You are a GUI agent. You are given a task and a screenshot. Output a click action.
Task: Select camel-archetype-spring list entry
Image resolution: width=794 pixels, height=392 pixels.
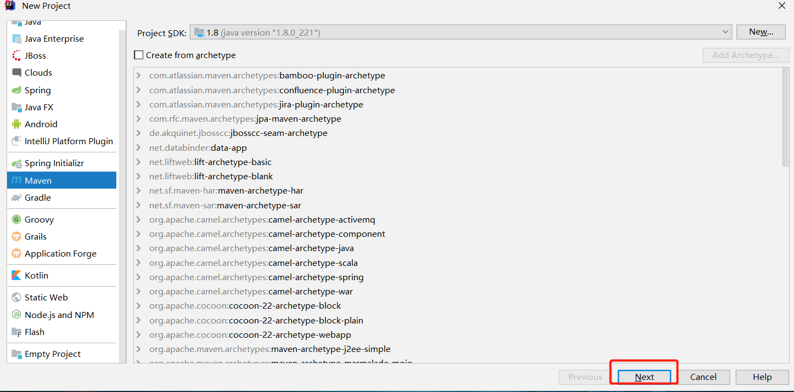coord(256,277)
